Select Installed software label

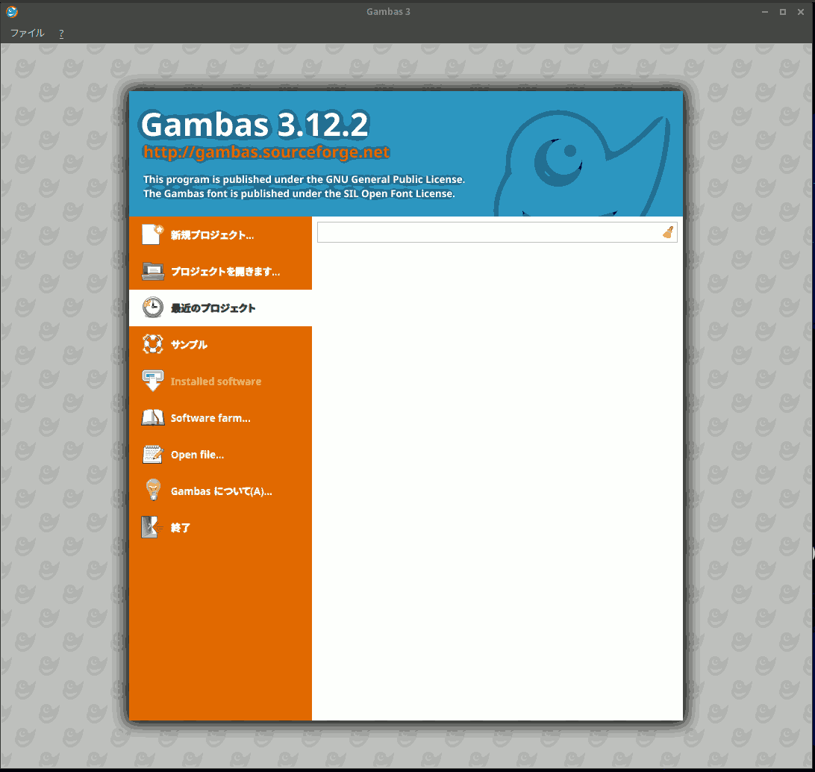pos(216,382)
